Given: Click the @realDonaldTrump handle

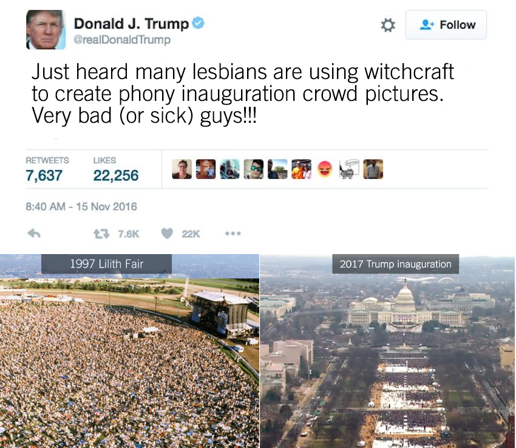Looking at the screenshot, I should (x=122, y=40).
